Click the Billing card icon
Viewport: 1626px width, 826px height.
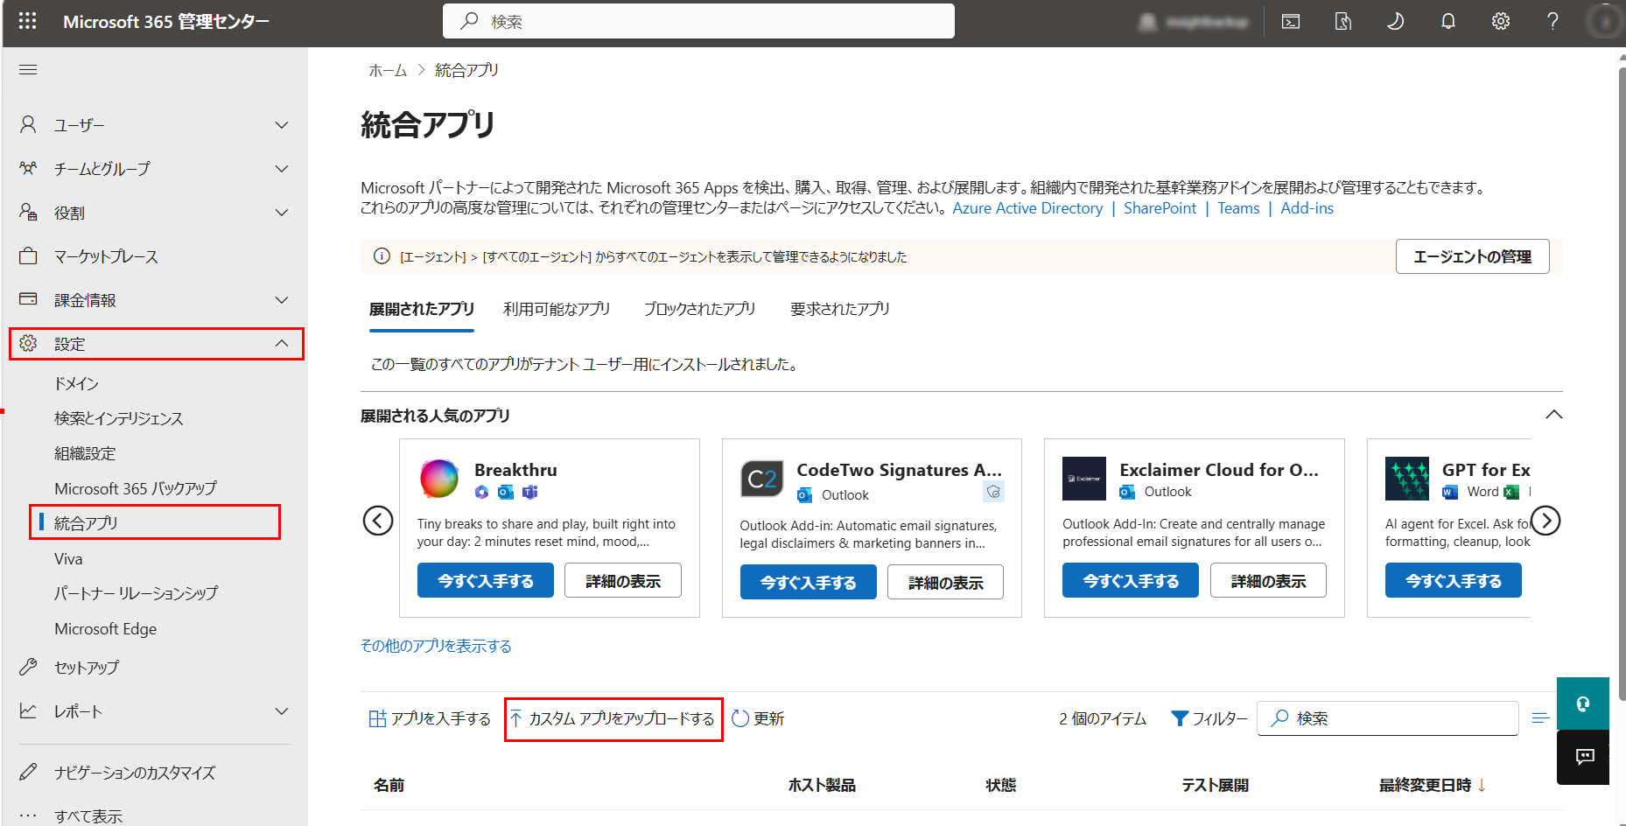tap(28, 299)
